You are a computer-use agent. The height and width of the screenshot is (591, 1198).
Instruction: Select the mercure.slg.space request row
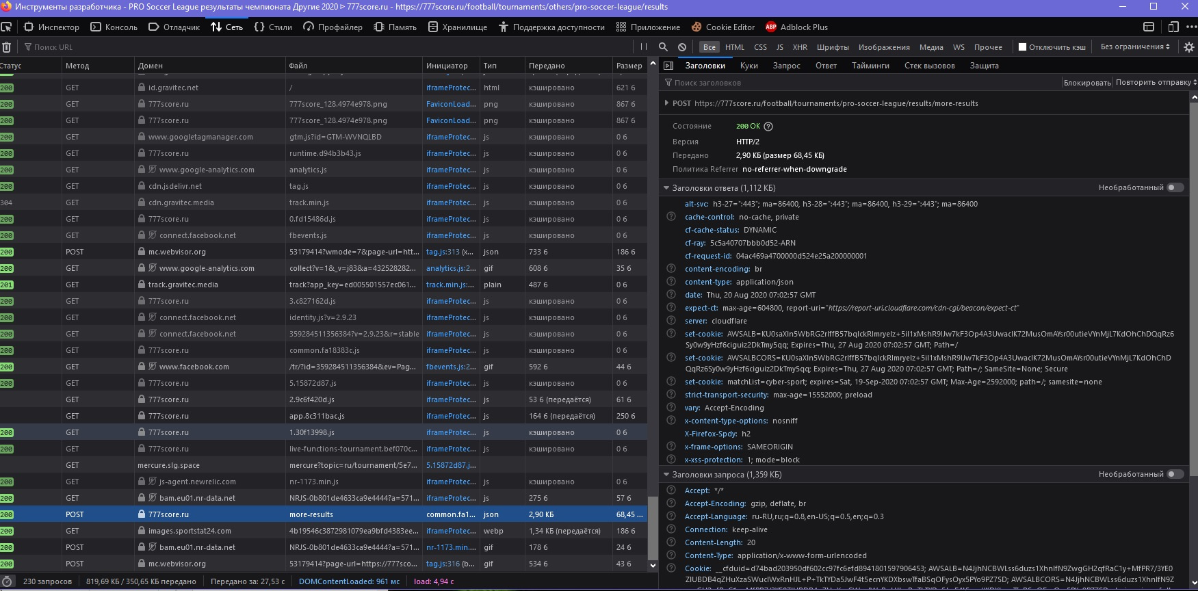click(x=324, y=465)
